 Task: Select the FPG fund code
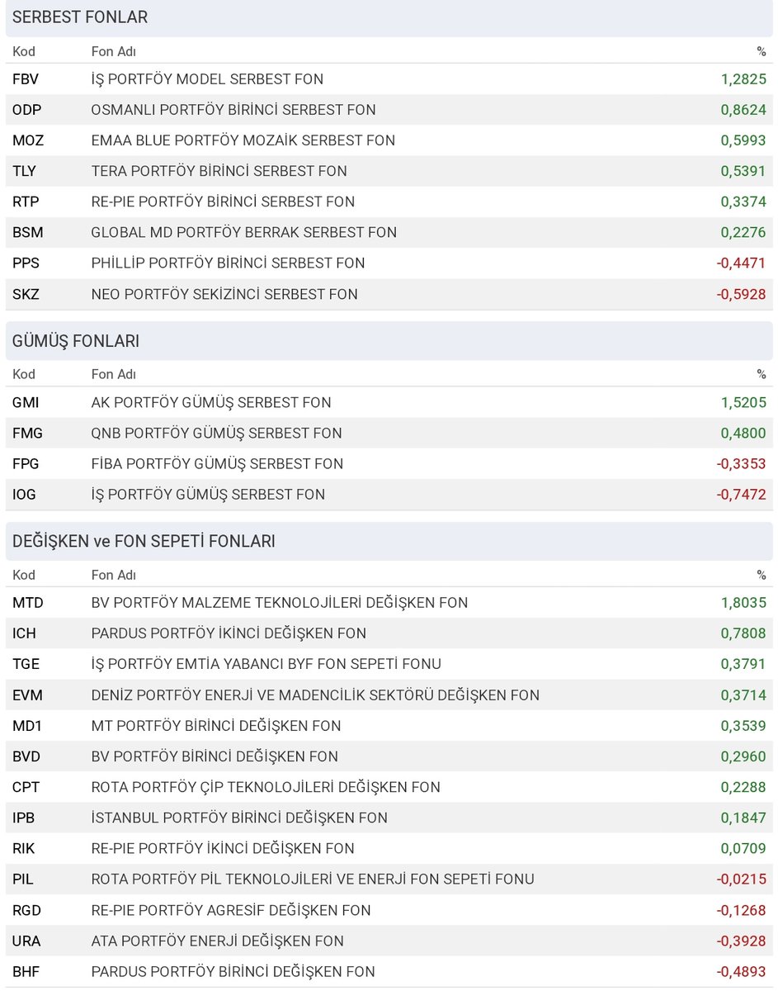tap(26, 464)
